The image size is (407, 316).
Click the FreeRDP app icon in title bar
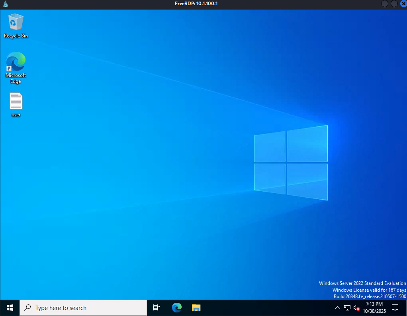5,4
